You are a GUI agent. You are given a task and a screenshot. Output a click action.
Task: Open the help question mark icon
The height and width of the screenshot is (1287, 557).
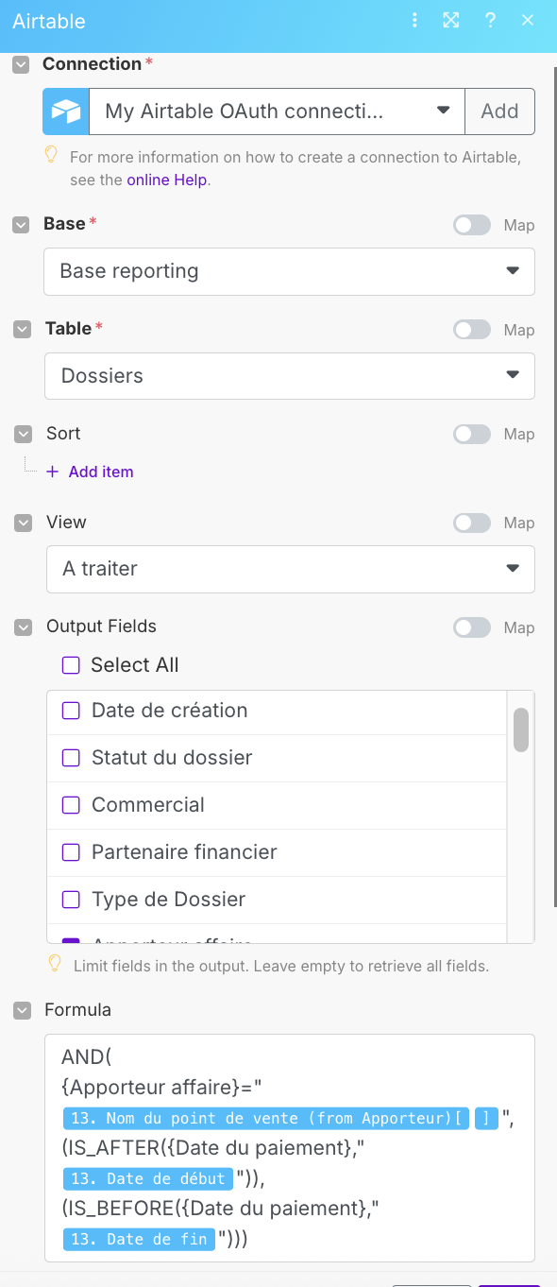(x=490, y=21)
